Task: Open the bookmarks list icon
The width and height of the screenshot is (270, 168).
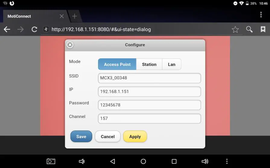Action: point(263,29)
